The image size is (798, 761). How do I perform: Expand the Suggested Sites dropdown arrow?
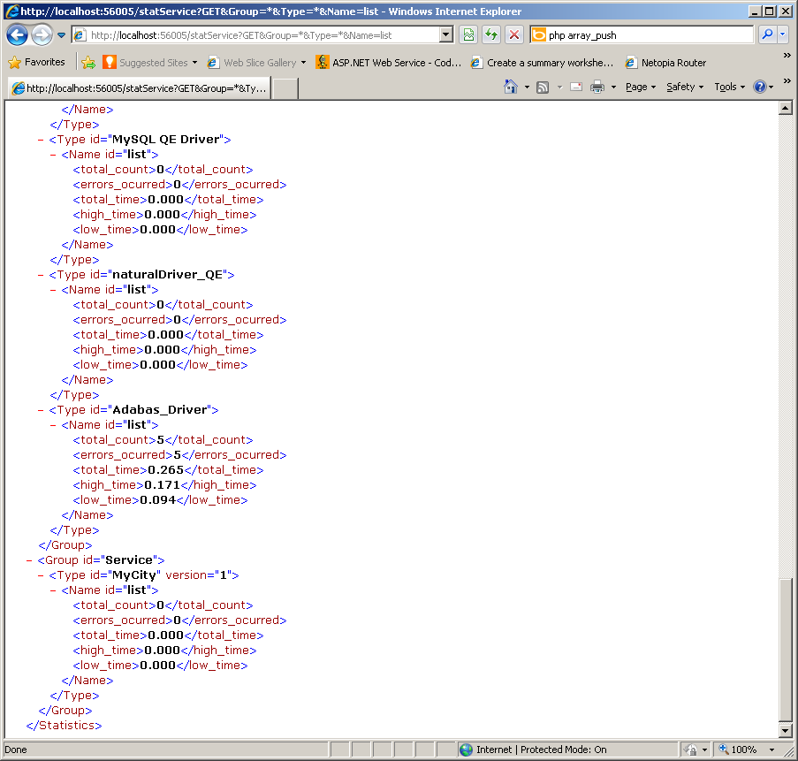(x=195, y=62)
